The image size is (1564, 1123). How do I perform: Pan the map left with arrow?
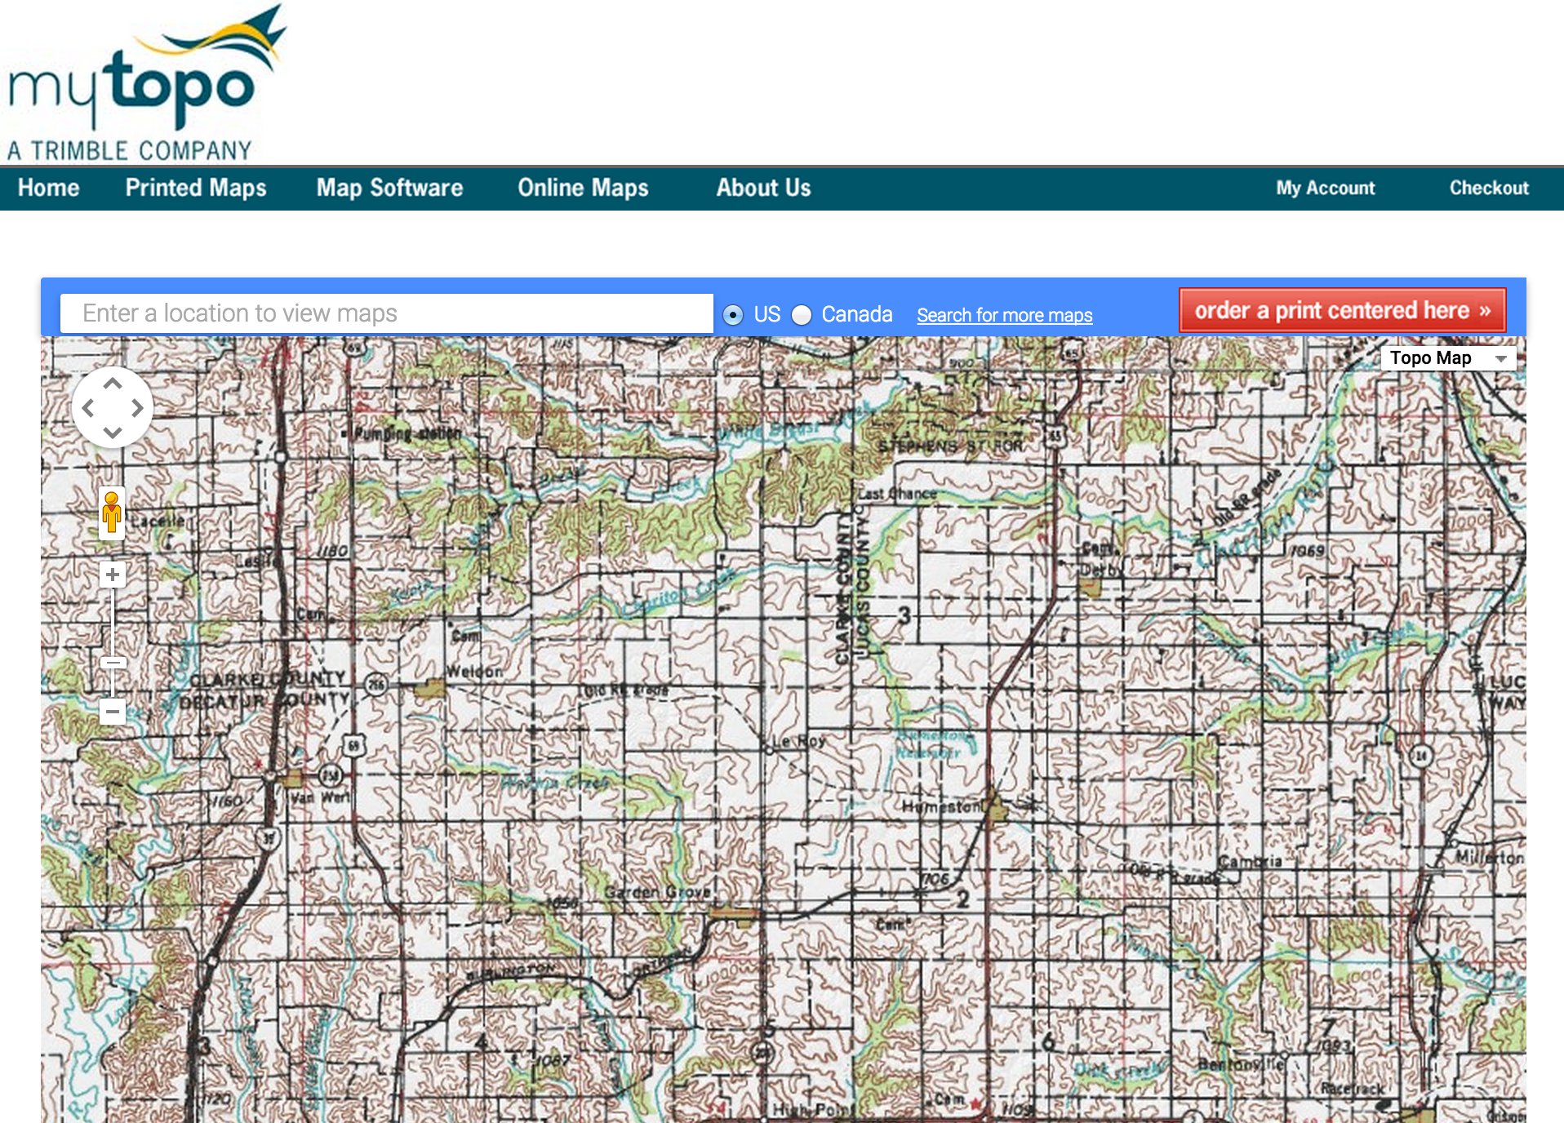click(x=88, y=408)
